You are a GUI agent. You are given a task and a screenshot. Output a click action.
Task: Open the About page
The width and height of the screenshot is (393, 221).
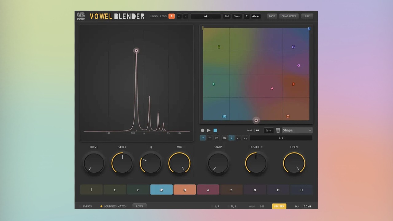256,16
